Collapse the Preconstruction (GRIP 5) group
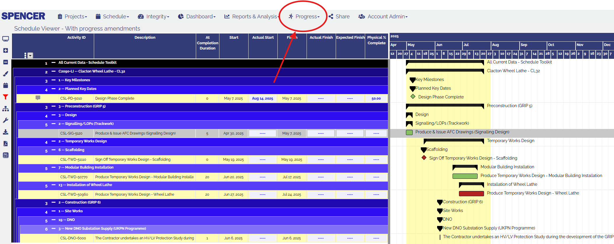This screenshot has height=244, width=614. [x=53, y=106]
